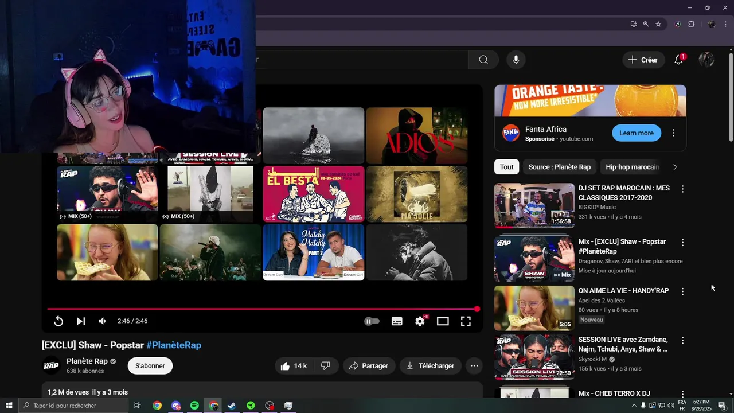Open the green Razer taskbar icon
The height and width of the screenshot is (413, 734).
click(x=251, y=406)
